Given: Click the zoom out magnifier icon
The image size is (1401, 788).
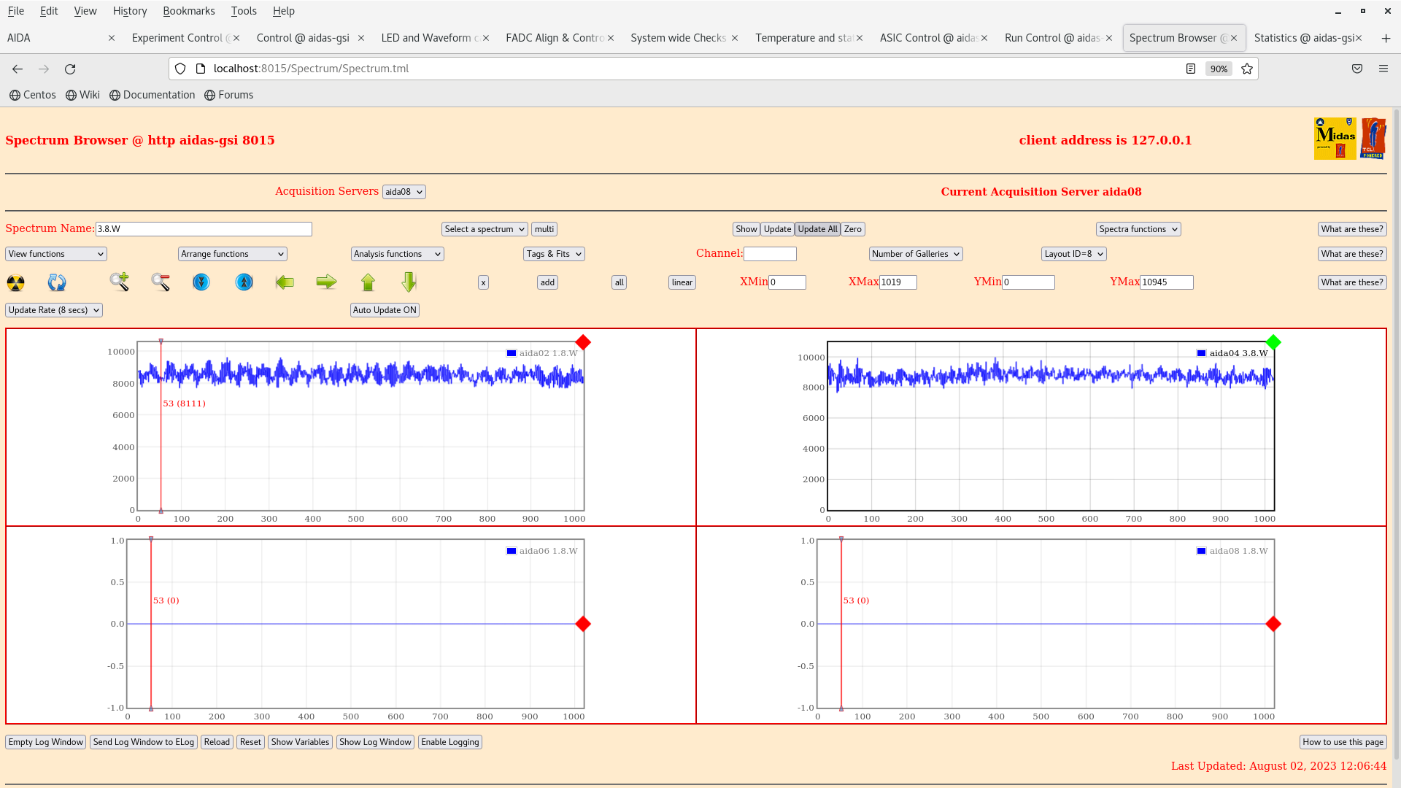Looking at the screenshot, I should pos(161,282).
